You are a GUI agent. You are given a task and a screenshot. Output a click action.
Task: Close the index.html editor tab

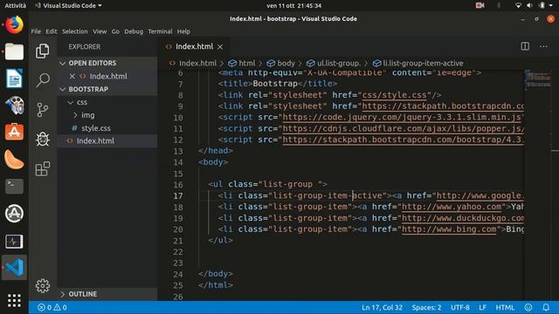coord(220,46)
